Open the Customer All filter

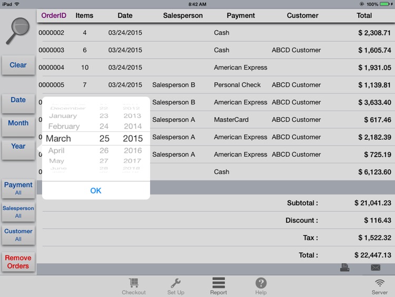click(18, 235)
